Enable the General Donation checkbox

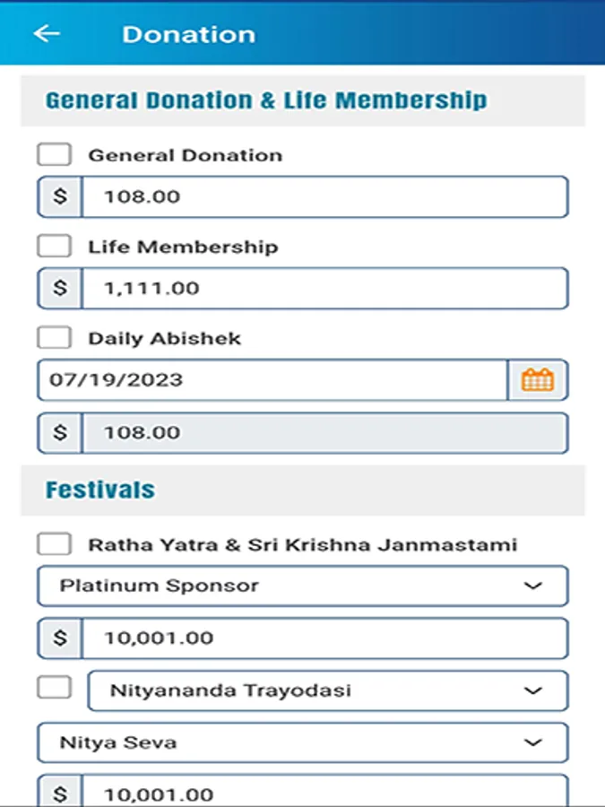[55, 154]
